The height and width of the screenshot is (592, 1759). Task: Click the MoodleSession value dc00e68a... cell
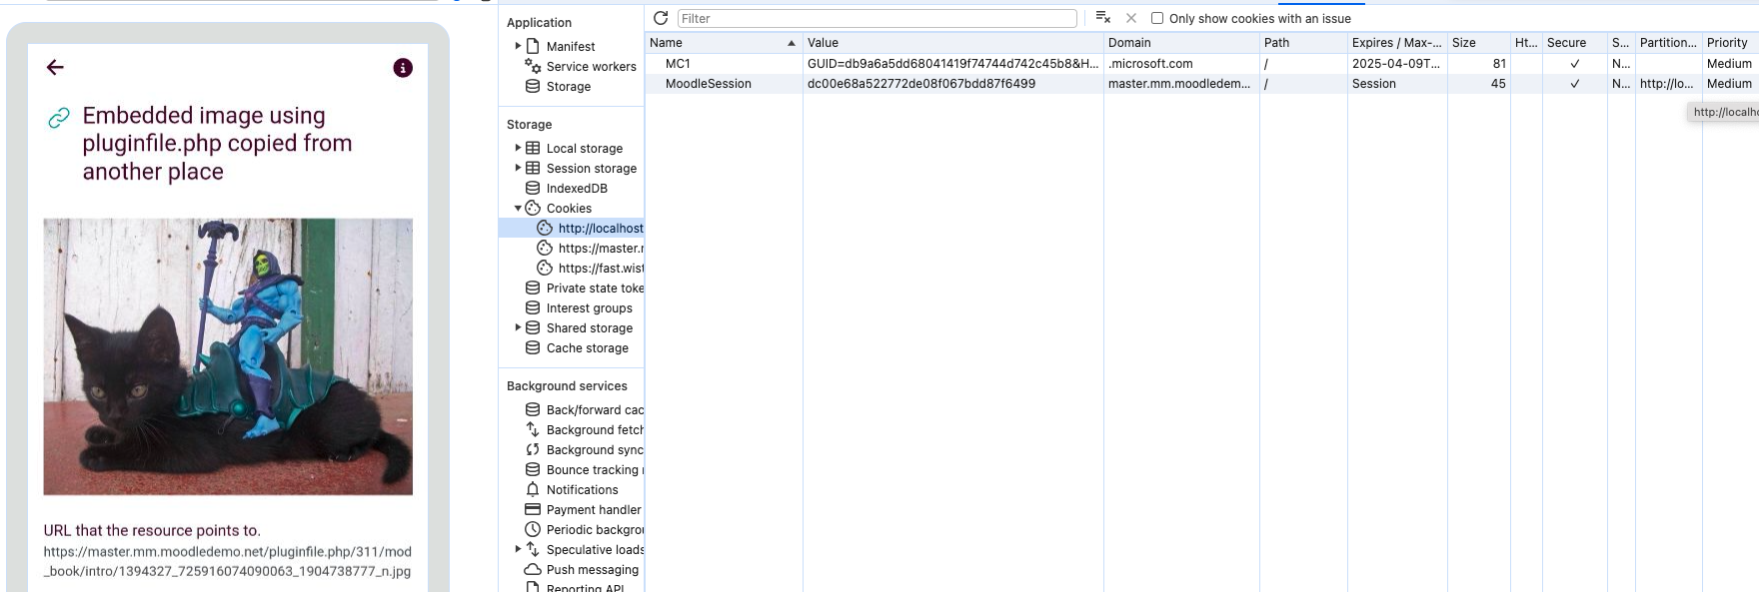pos(953,84)
